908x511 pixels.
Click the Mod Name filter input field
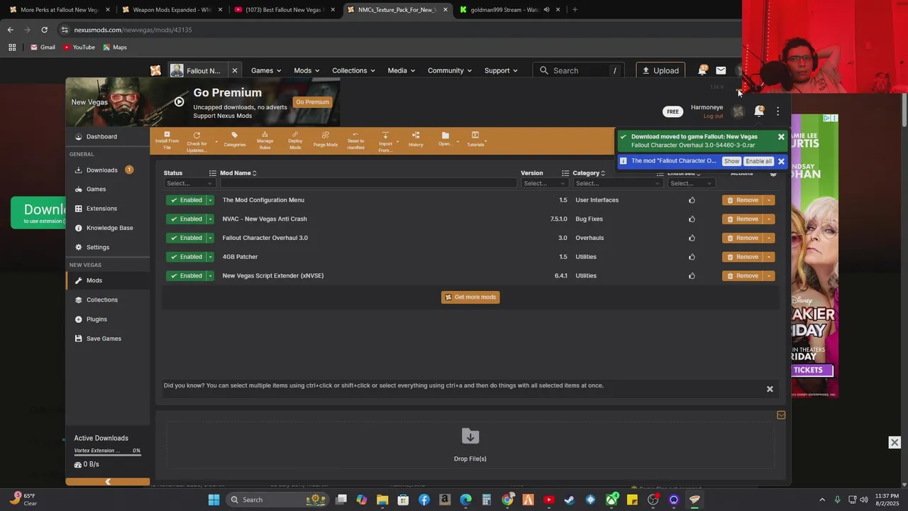pyautogui.click(x=368, y=183)
